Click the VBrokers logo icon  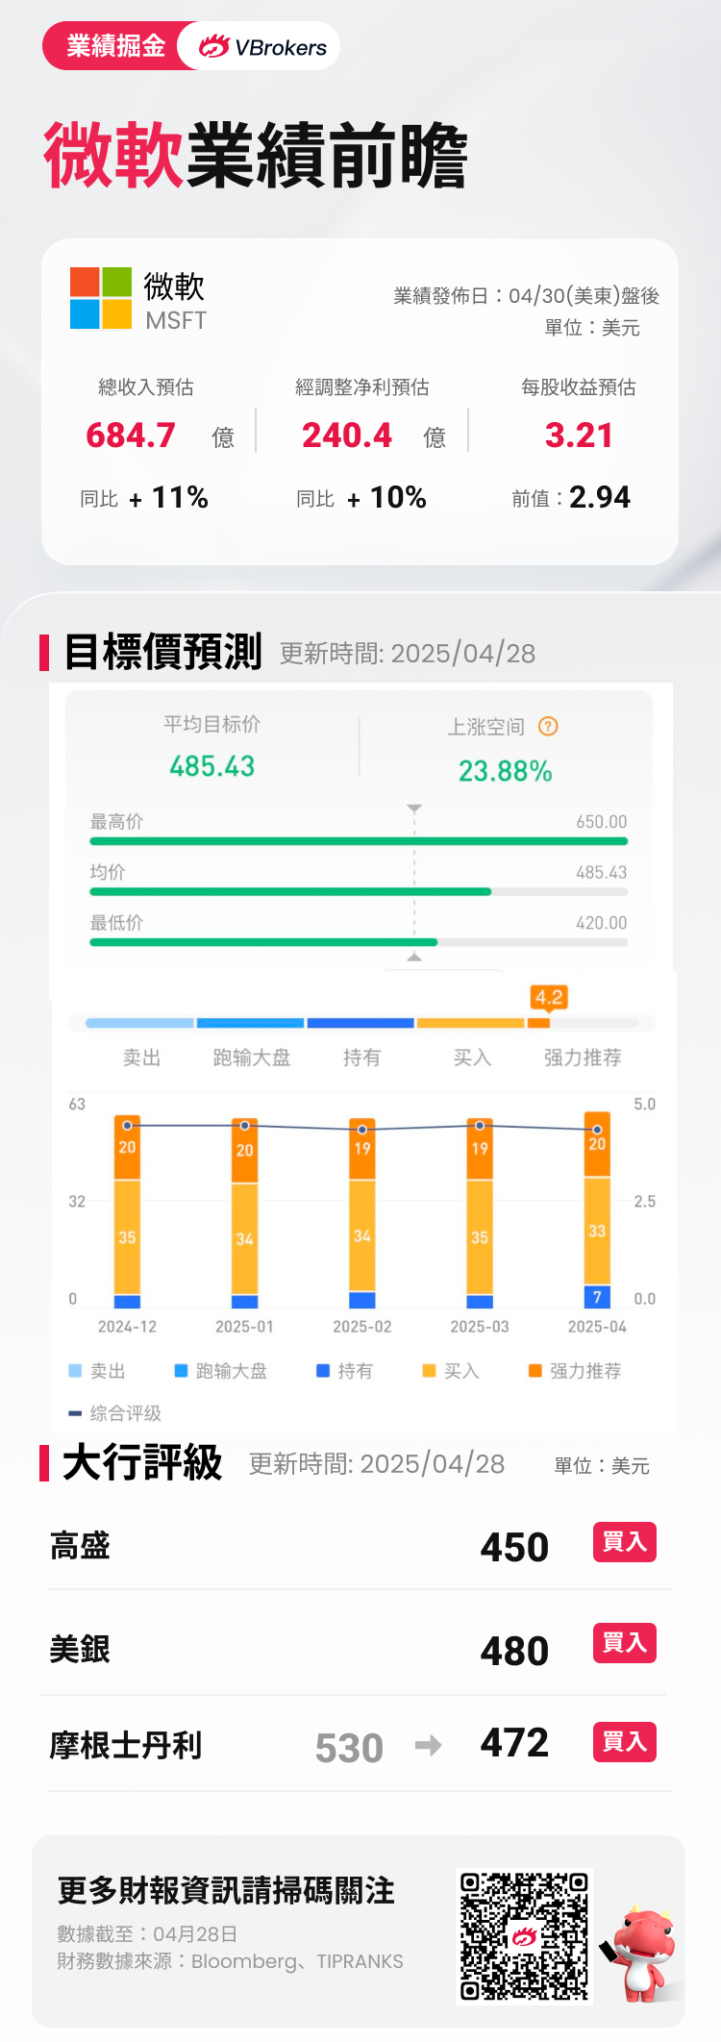(x=213, y=46)
